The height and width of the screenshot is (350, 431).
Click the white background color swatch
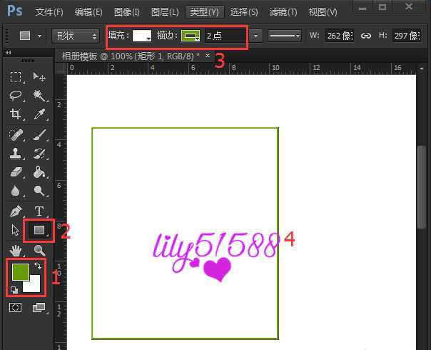click(x=34, y=285)
